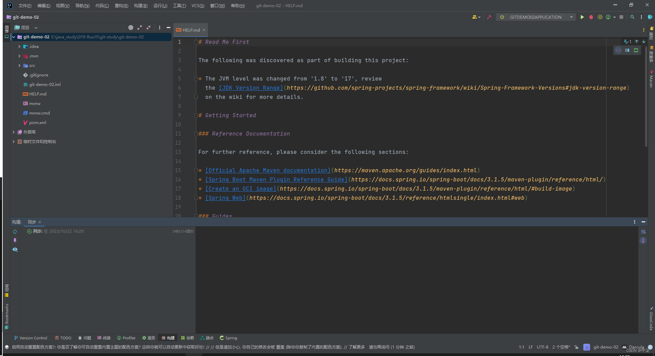
Task: Follow Create an OCI image link
Action: point(241,189)
